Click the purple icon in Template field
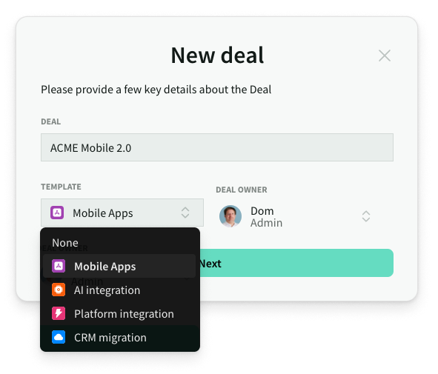438x374 pixels. [57, 213]
